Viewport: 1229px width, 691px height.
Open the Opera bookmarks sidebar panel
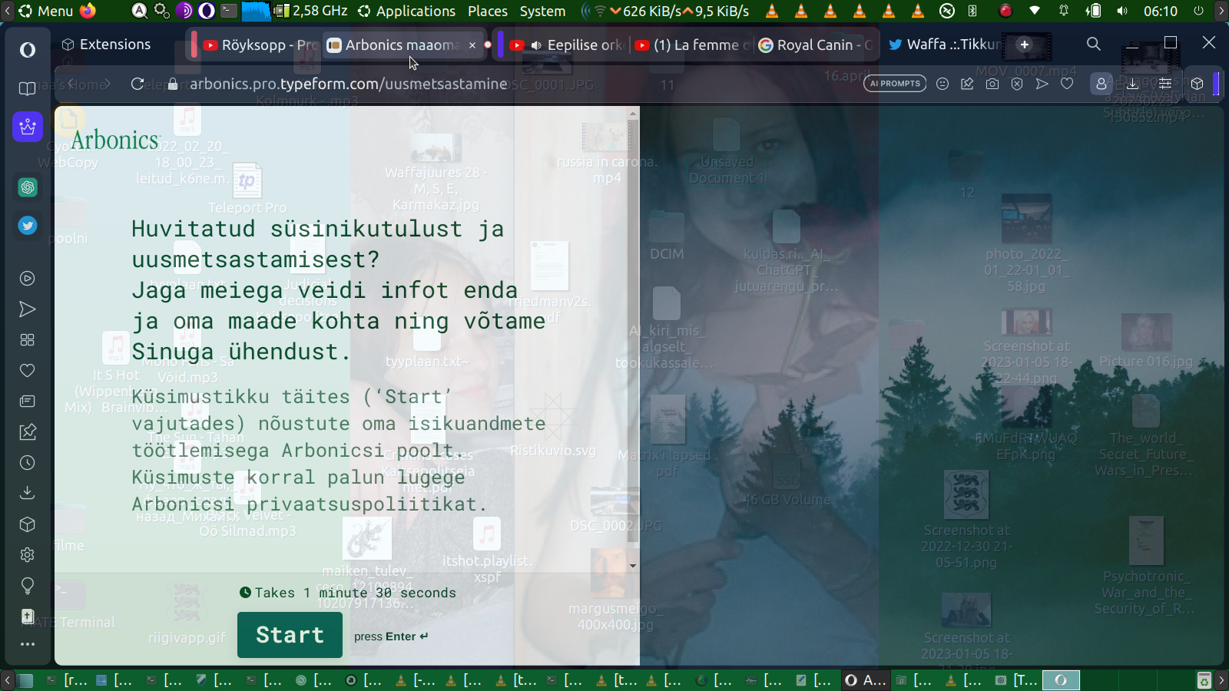28,89
